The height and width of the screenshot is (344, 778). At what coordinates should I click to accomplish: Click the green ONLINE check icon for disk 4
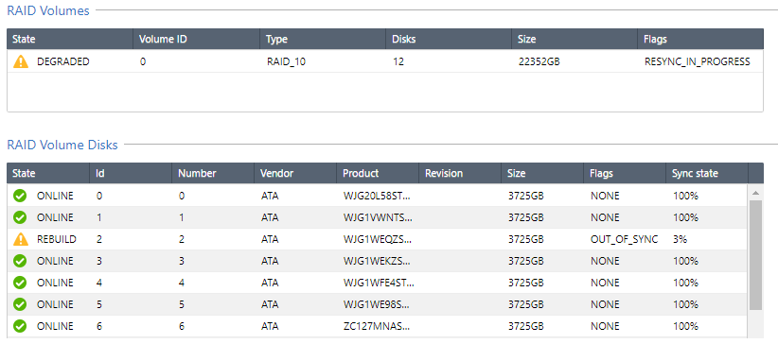[x=20, y=283]
